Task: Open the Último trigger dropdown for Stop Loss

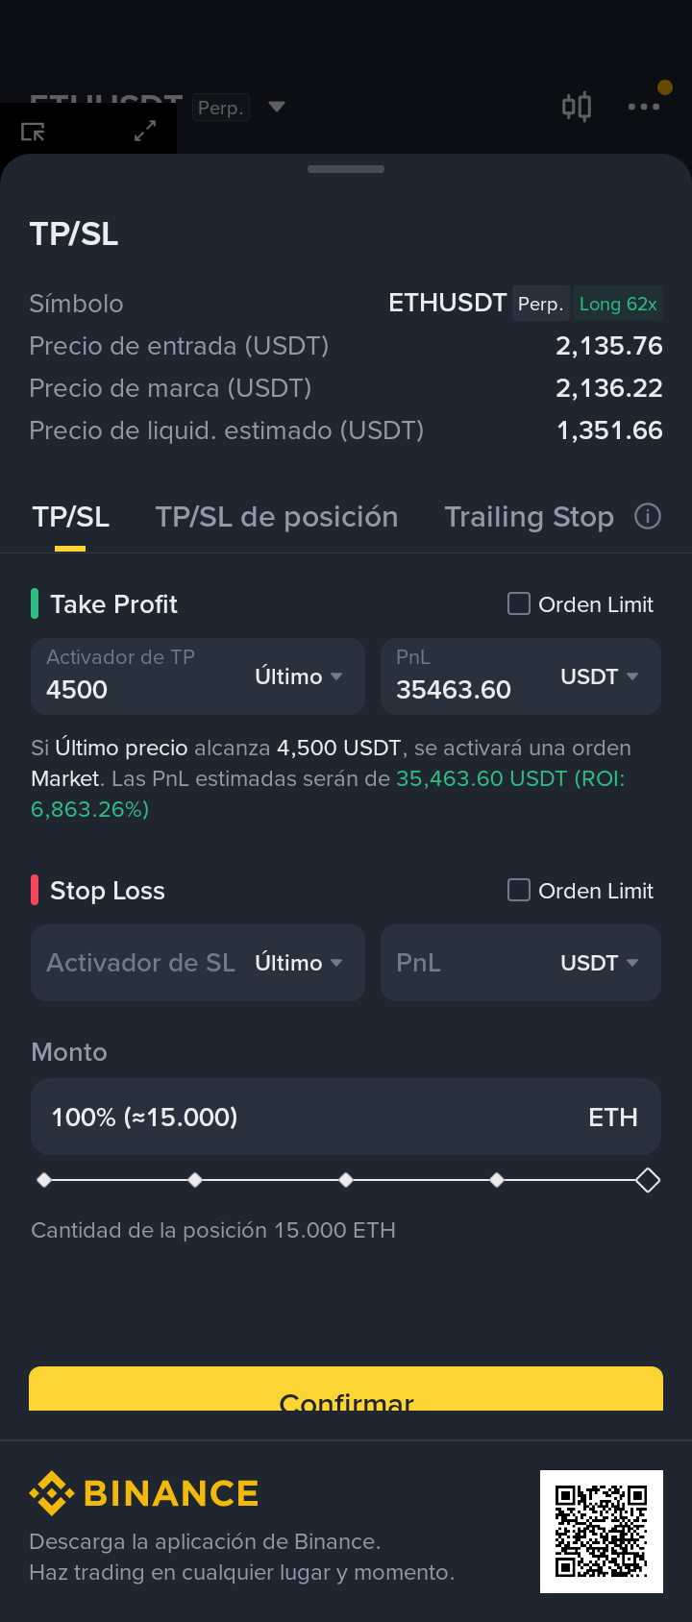Action: click(x=299, y=963)
